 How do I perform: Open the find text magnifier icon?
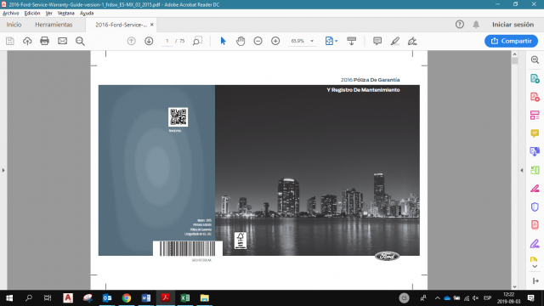pos(80,41)
